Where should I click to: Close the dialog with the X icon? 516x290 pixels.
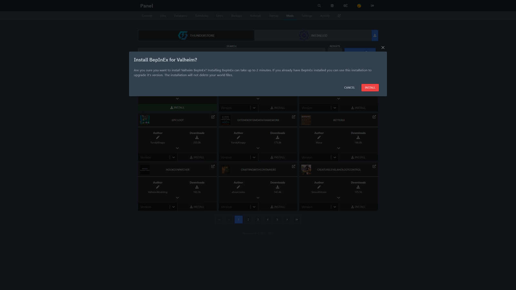(x=383, y=47)
